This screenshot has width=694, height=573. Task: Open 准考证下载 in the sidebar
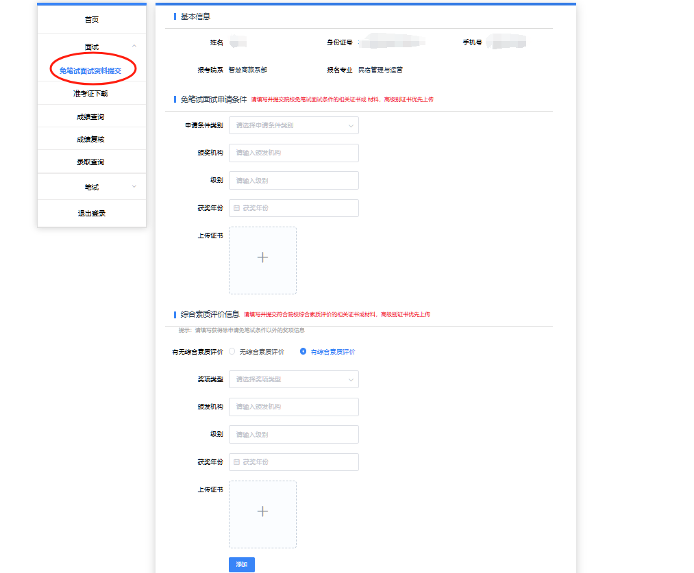[90, 94]
